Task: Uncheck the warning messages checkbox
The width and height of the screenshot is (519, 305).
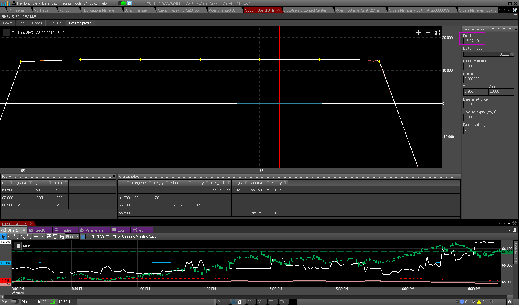Action: 474,302
